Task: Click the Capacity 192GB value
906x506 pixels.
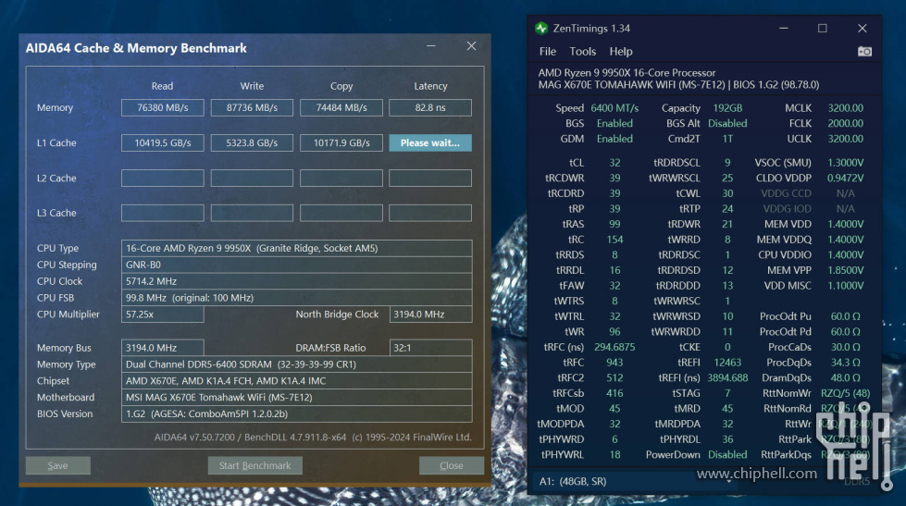Action: [x=727, y=108]
